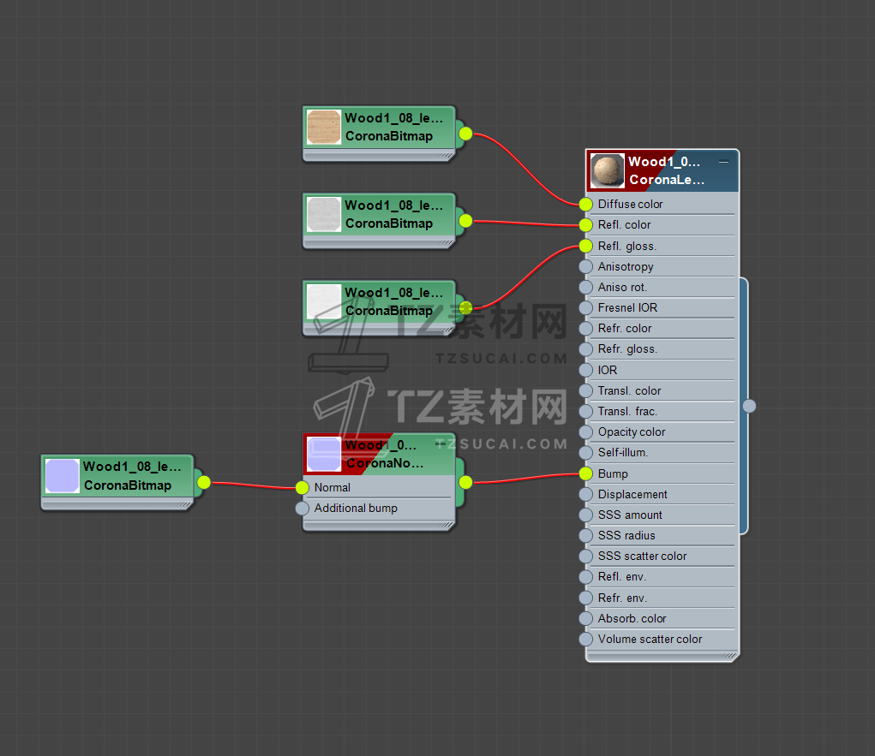Select the Normal slot label
Screen dimensions: 875x756
coord(332,488)
